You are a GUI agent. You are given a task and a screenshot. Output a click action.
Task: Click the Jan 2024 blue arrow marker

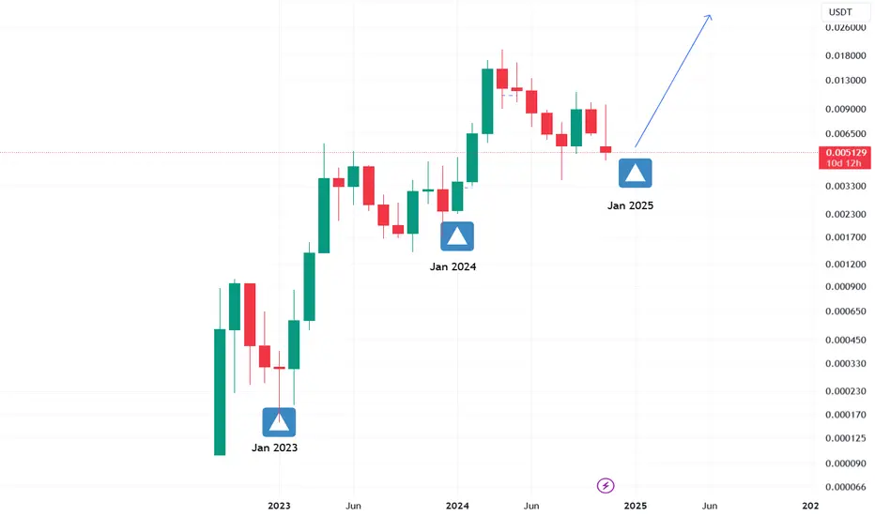[x=457, y=236]
